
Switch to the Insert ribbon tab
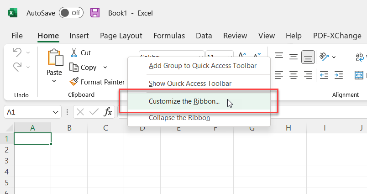[x=79, y=36]
